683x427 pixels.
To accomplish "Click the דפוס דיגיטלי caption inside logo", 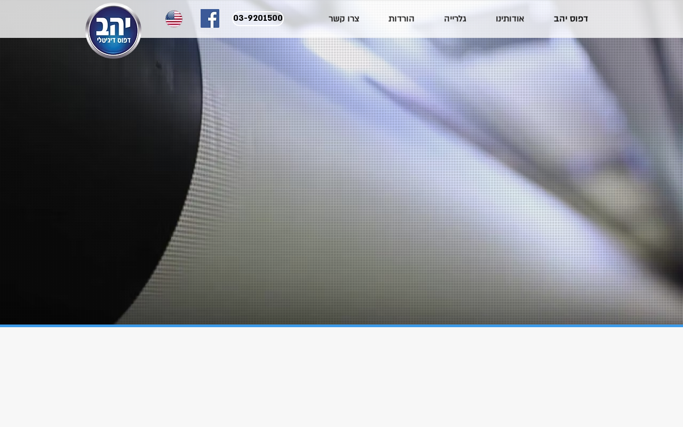I will (x=114, y=41).
